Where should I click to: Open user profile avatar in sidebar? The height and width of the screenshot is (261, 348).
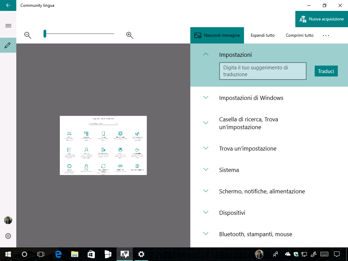pyautogui.click(x=8, y=220)
